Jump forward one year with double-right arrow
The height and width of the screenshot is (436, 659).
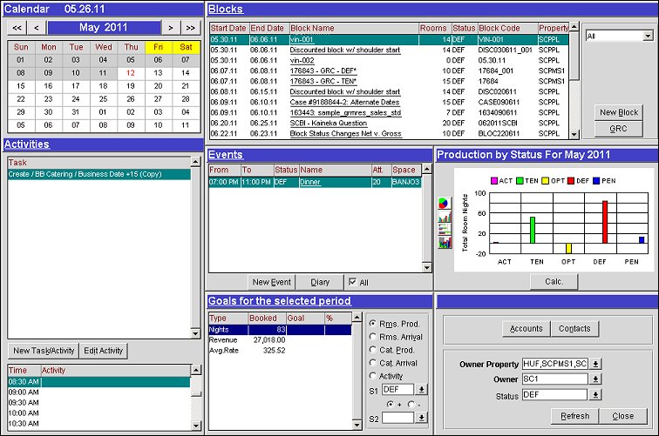191,28
